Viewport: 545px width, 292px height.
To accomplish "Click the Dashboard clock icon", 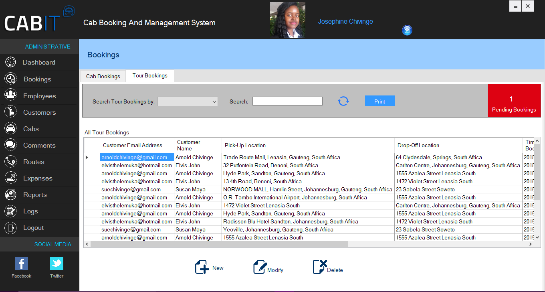I will [10, 62].
